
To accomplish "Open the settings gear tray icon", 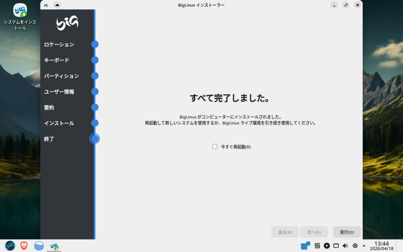I will tap(355, 246).
